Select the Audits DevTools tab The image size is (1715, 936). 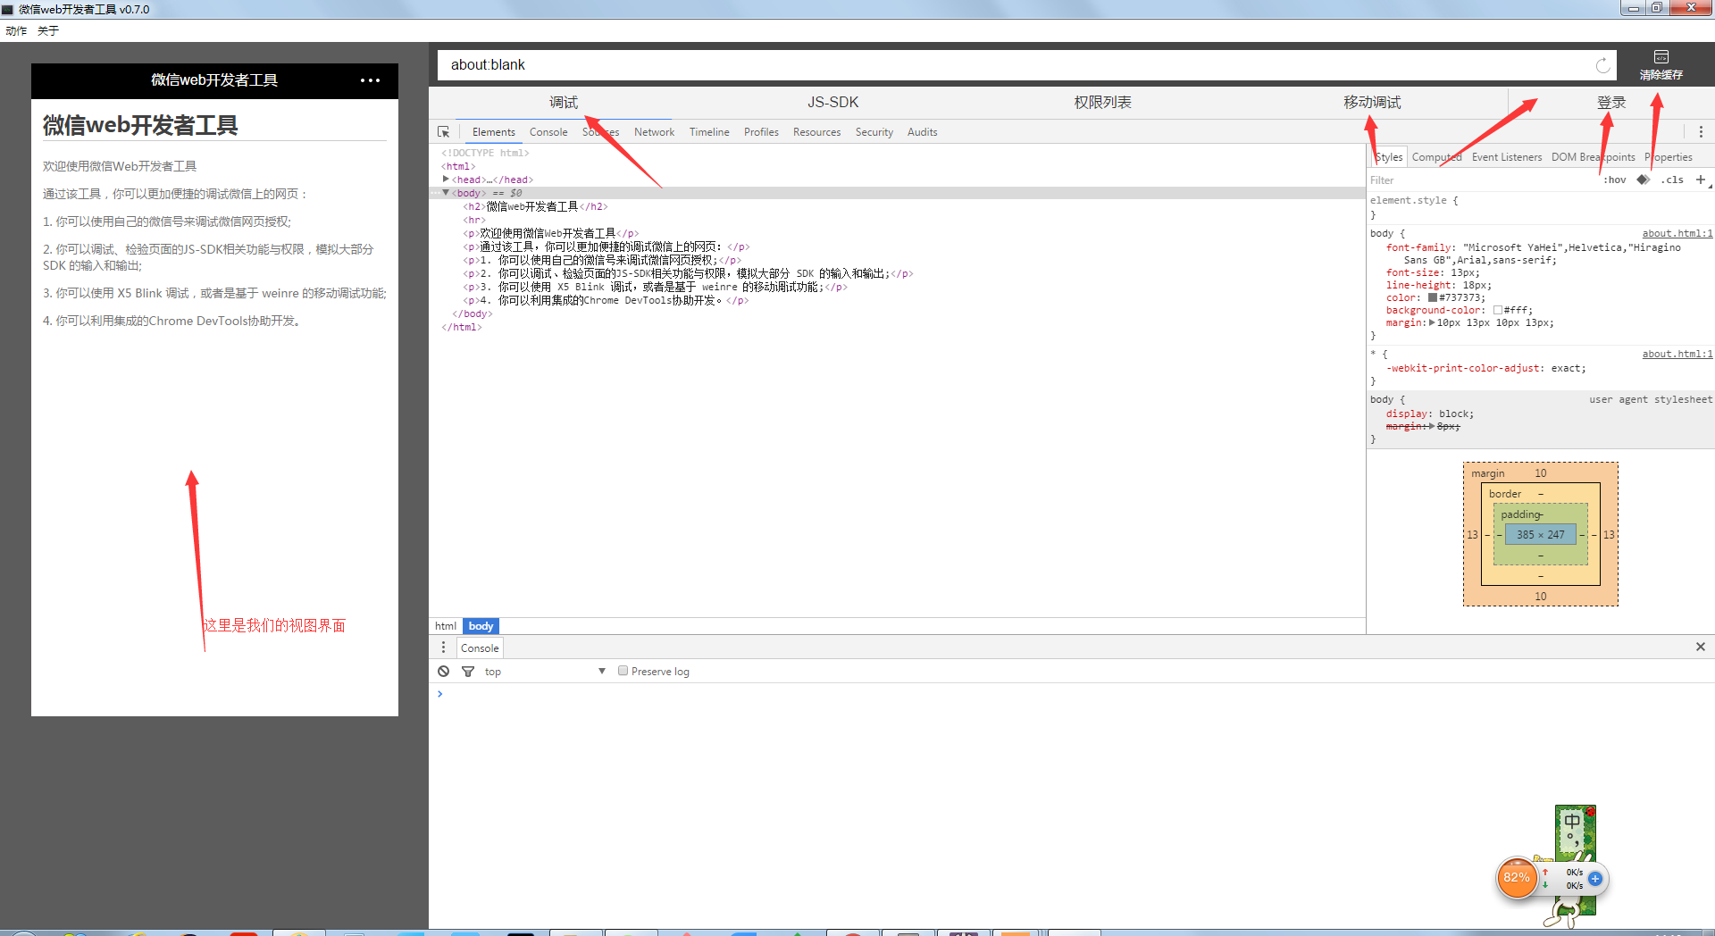pyautogui.click(x=923, y=132)
